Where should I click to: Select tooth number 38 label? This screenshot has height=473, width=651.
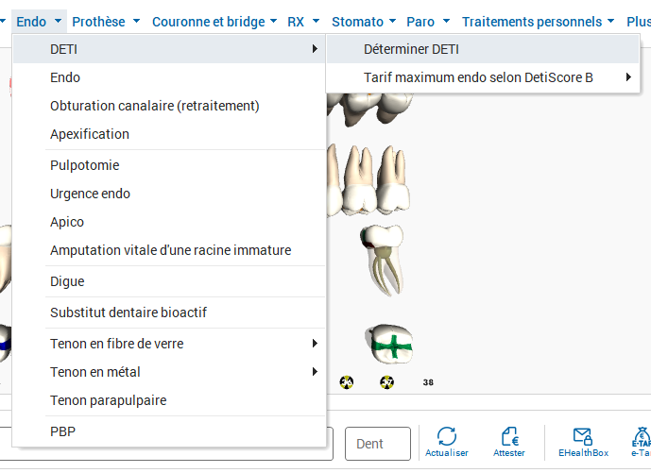[428, 382]
